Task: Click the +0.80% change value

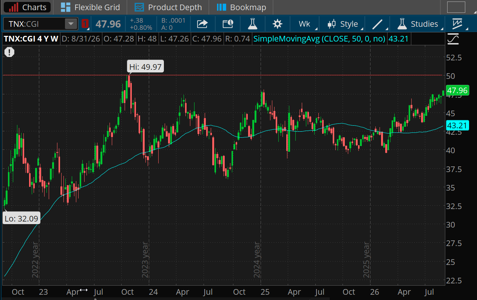Action: point(141,28)
